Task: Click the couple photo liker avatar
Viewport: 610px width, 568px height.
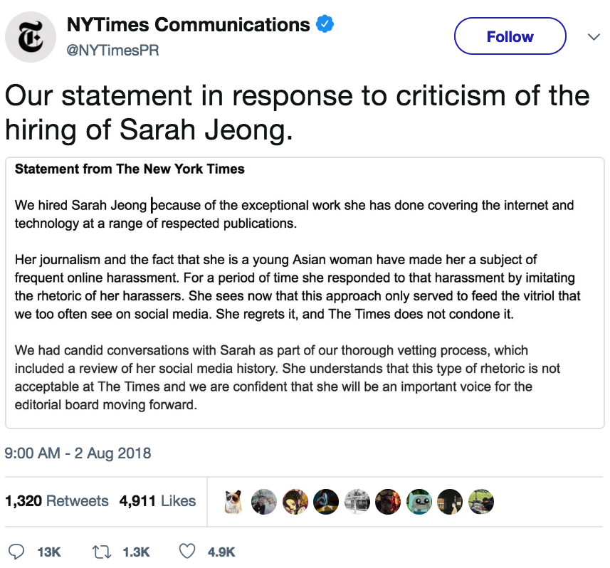Action: click(x=264, y=501)
